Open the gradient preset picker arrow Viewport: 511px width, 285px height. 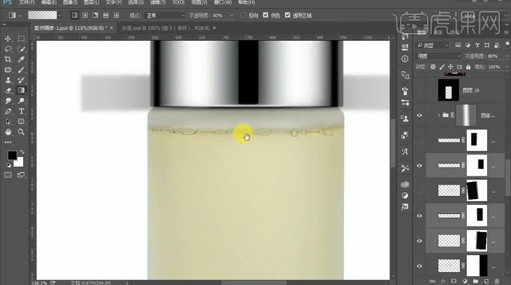60,15
